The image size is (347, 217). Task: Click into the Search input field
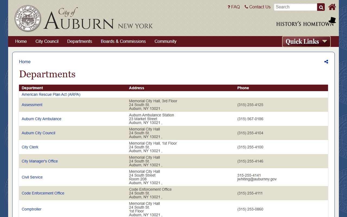point(295,7)
